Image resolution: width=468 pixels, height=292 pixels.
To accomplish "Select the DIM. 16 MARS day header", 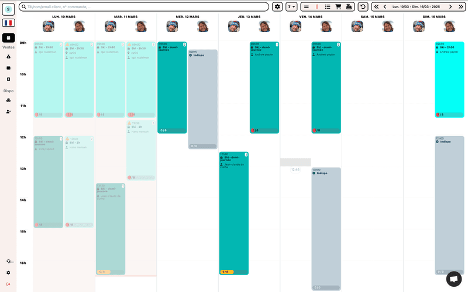I will pyautogui.click(x=434, y=17).
